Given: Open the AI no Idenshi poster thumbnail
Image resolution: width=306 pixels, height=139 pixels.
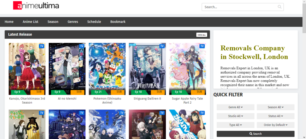Looking at the screenshot, I should pyautogui.click(x=67, y=69).
